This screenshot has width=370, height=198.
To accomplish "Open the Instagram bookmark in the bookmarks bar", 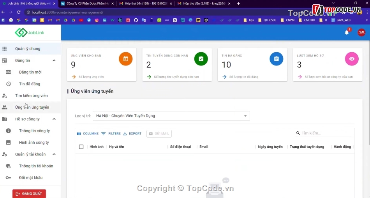I will 97,20.
